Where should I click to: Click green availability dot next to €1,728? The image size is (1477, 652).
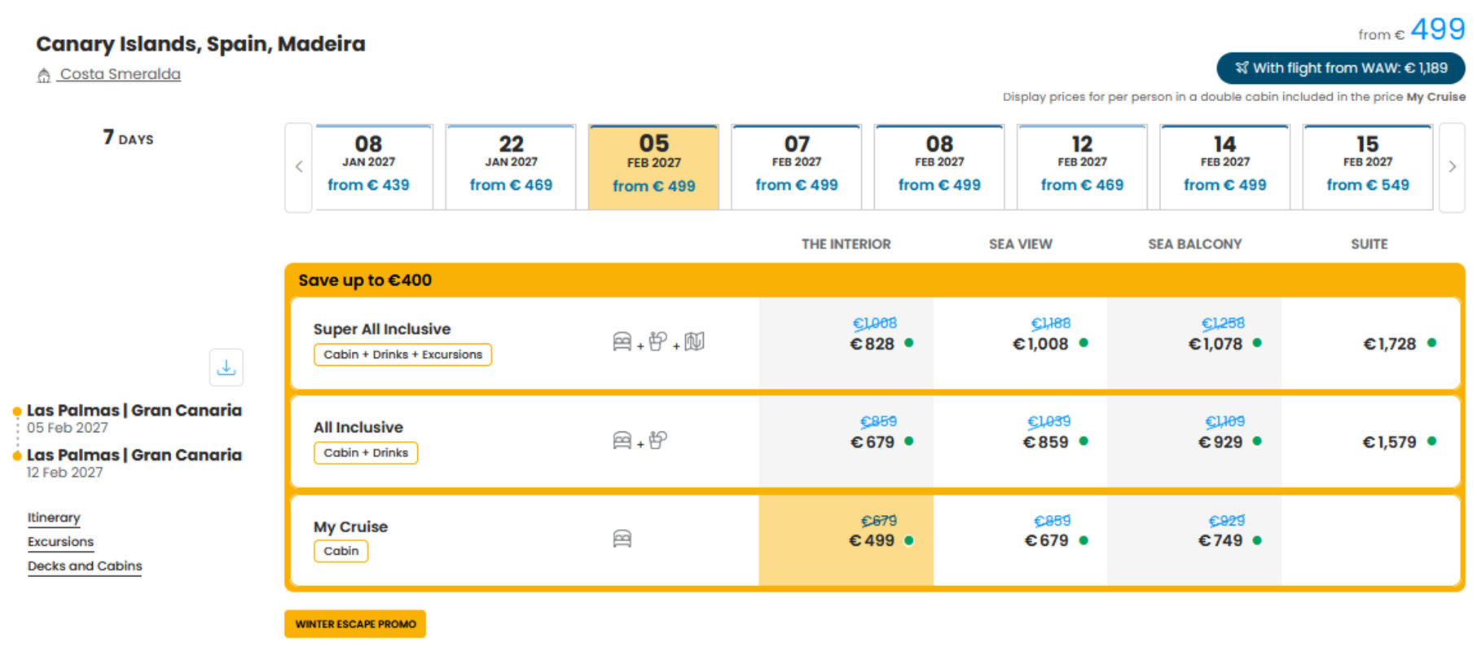[1432, 343]
